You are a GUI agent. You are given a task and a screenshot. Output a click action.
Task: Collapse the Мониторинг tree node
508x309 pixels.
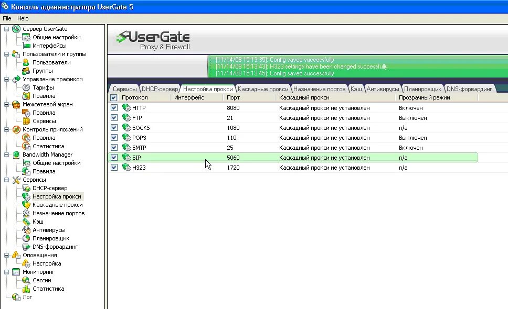(x=6, y=272)
